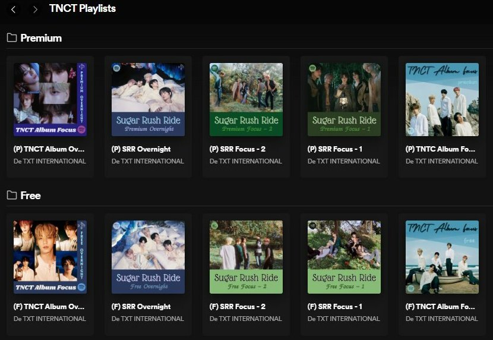Open the (P) SRR Focus - 2 cover
This screenshot has height=340, width=493.
coord(246,99)
